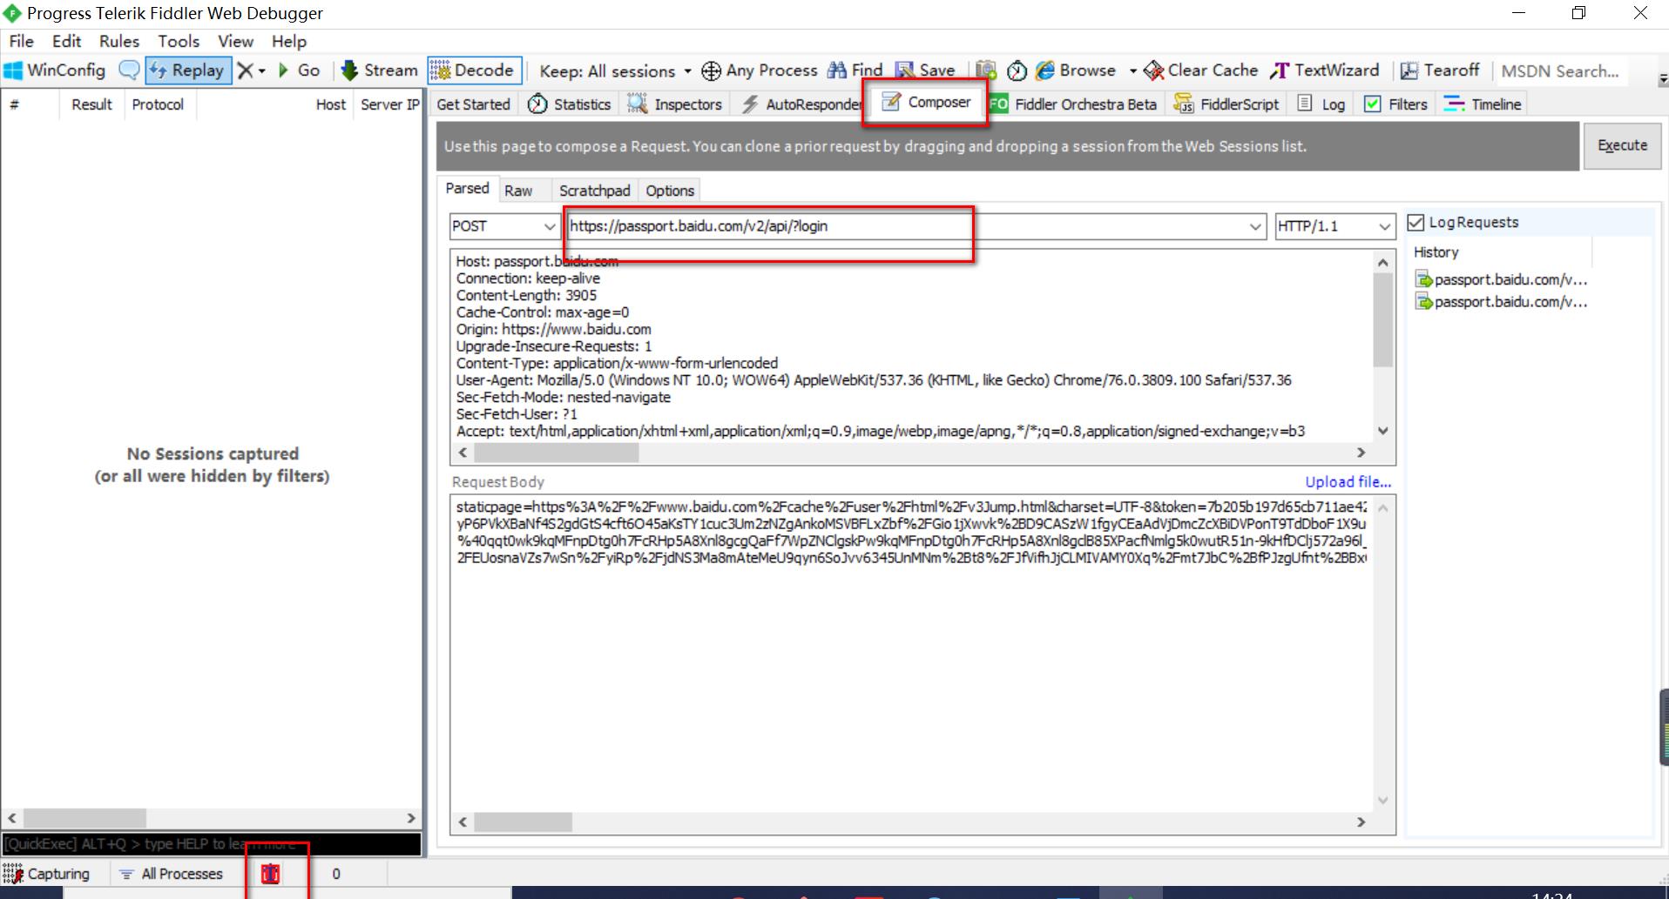Click the timer clock icon

pyautogui.click(x=1017, y=70)
